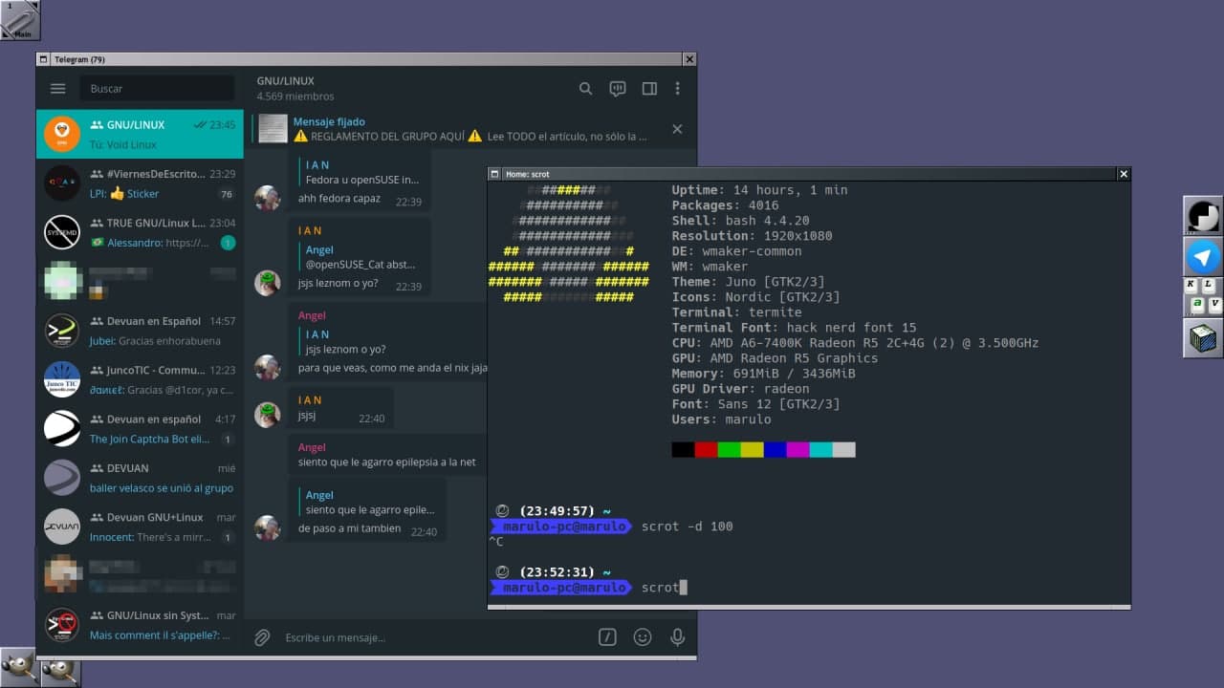Open the TRUE GNU/Linux chat
This screenshot has width=1224, height=688.
(x=140, y=232)
